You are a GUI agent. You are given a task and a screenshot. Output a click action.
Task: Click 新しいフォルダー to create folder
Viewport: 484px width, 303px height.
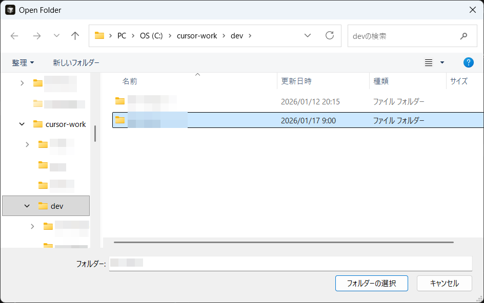[x=76, y=62]
